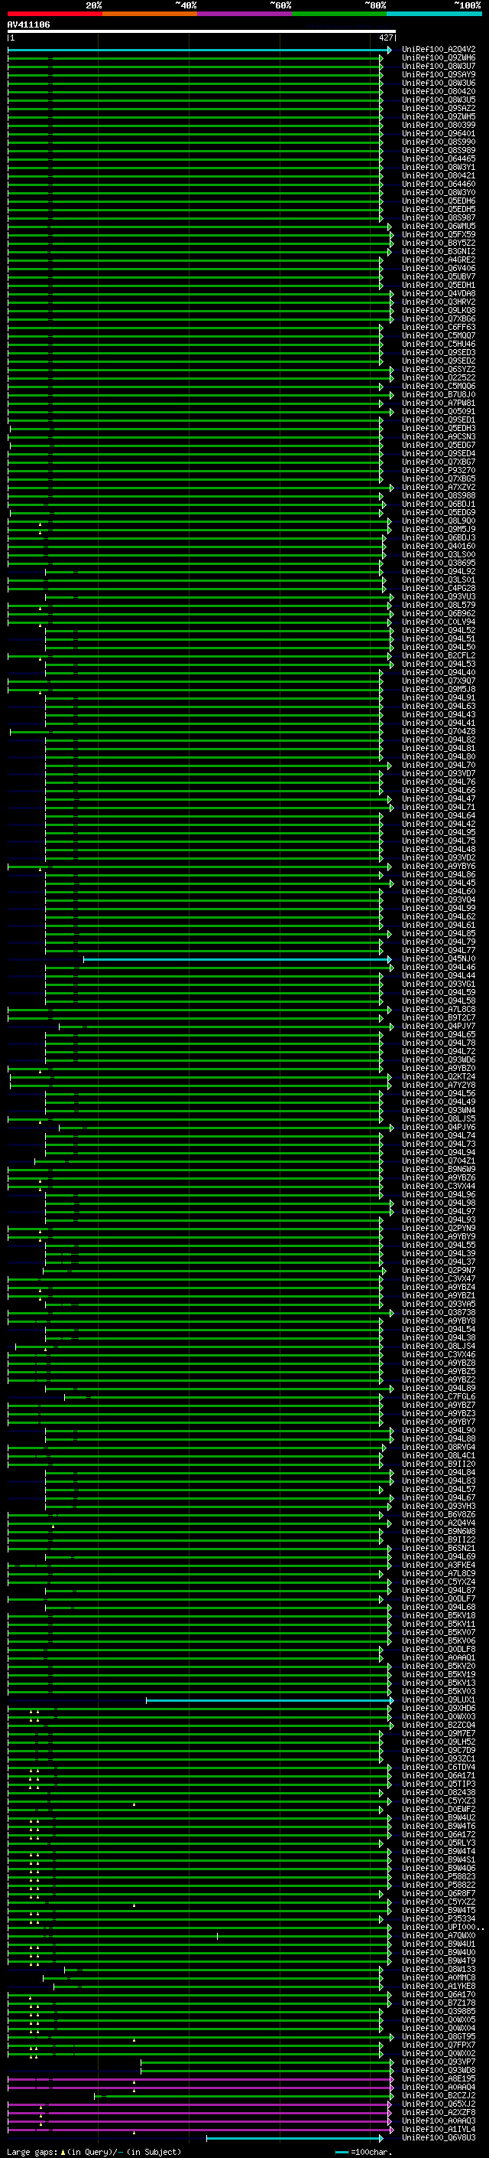Select hit label UniRef100_Q9ZWH6

439,58
